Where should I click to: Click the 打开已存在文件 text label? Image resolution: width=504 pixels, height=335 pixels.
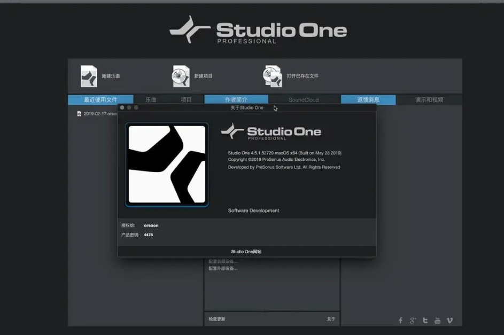point(303,76)
